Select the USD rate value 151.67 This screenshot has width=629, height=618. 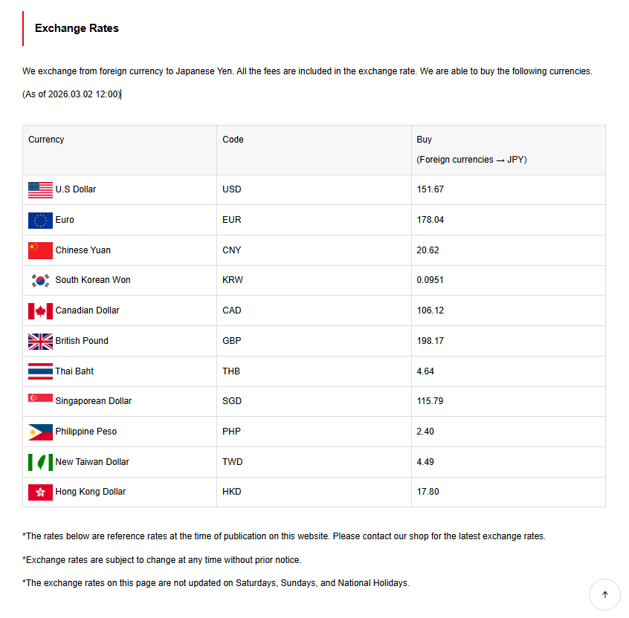pyautogui.click(x=430, y=189)
